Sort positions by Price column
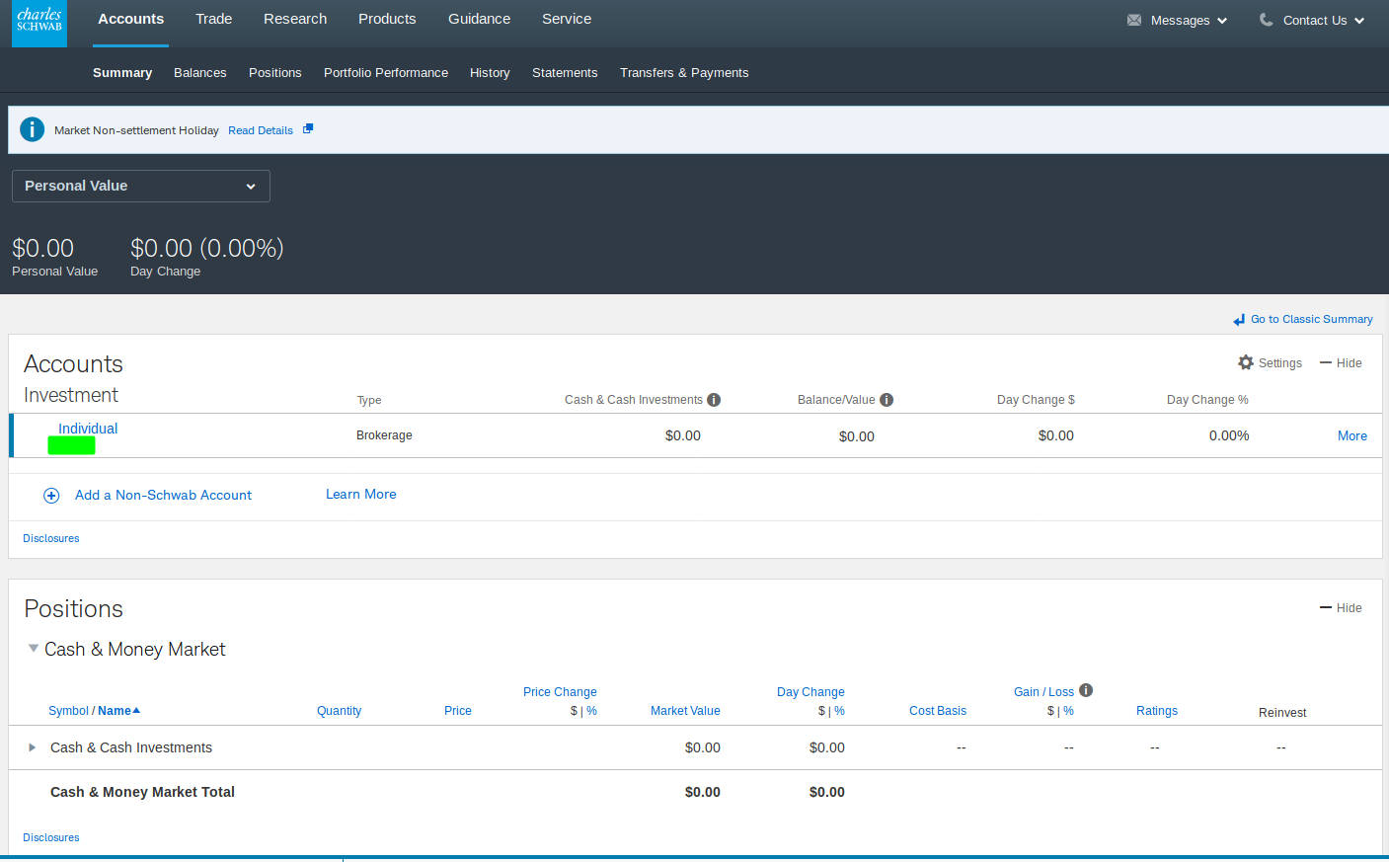The height and width of the screenshot is (862, 1389). [458, 711]
